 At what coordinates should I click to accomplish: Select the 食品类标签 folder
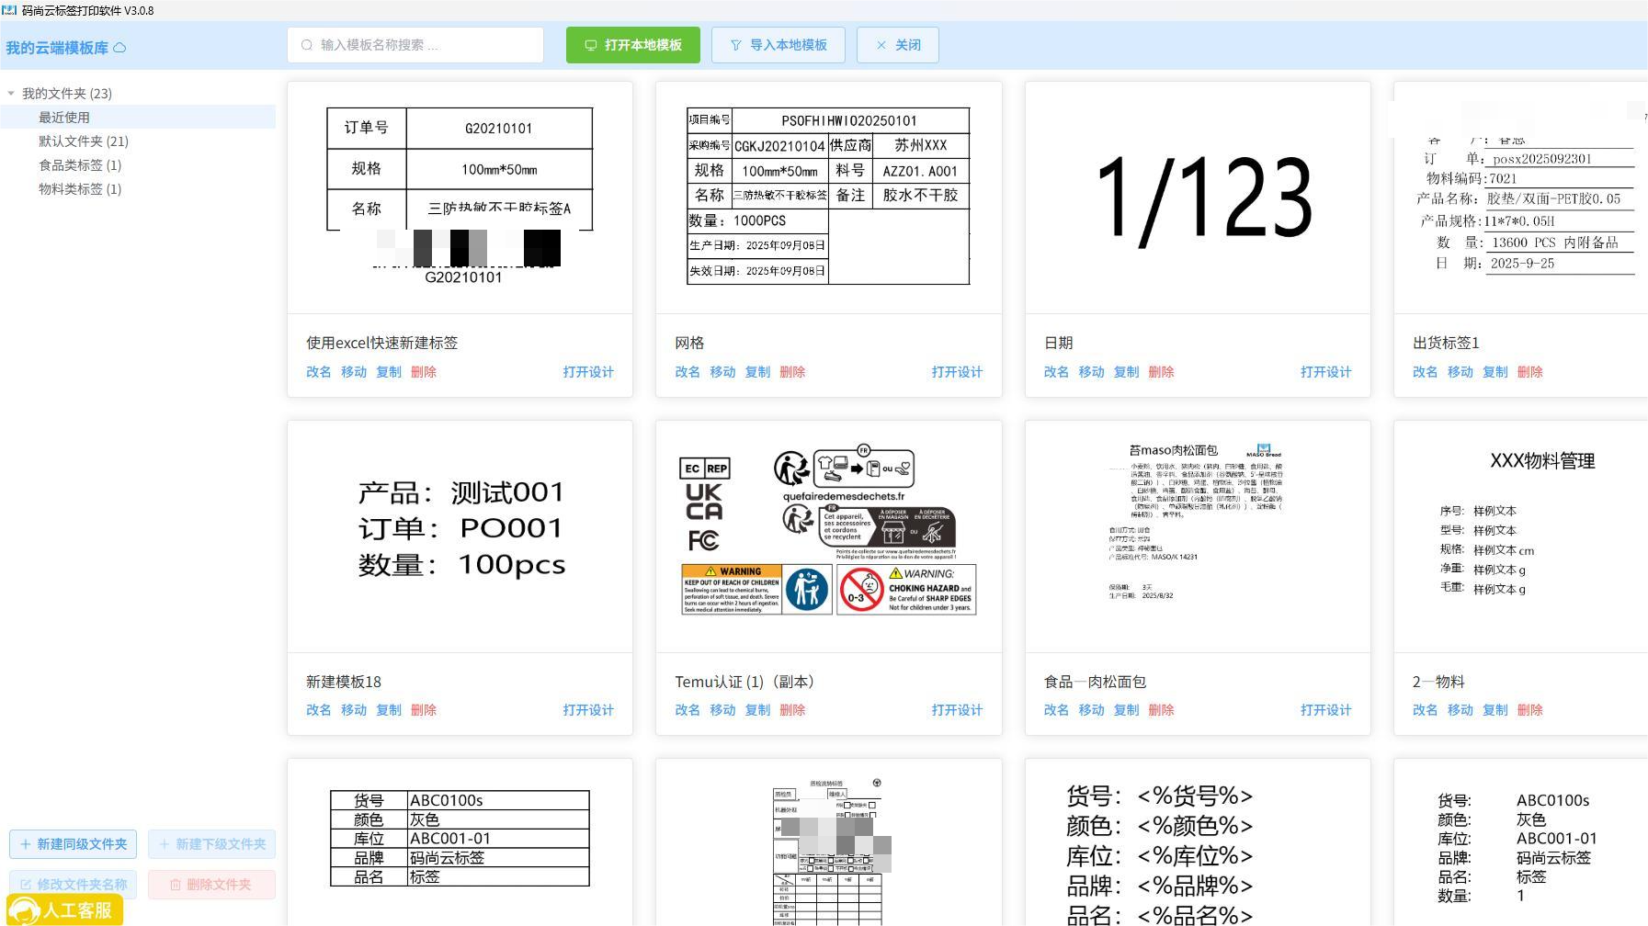[80, 165]
